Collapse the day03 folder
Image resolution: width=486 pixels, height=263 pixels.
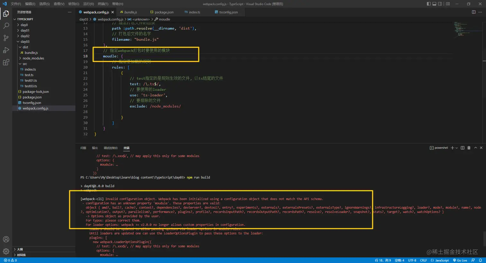(25, 42)
